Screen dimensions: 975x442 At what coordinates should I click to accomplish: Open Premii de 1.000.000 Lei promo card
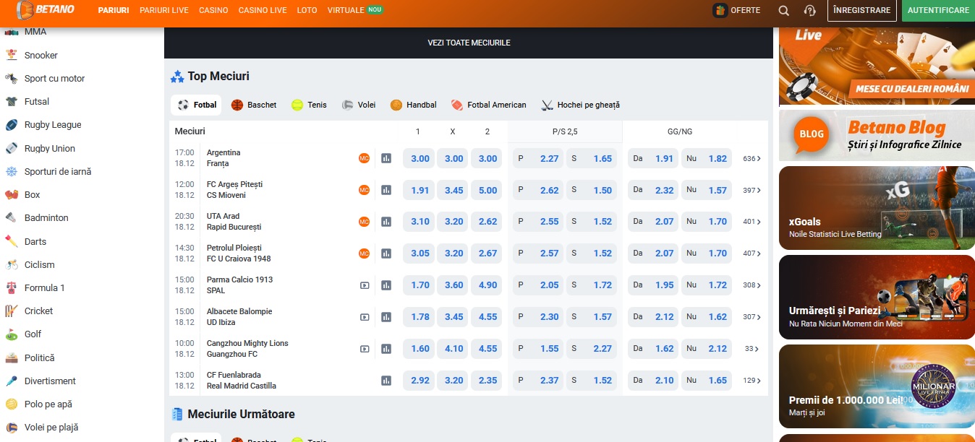[x=877, y=386]
